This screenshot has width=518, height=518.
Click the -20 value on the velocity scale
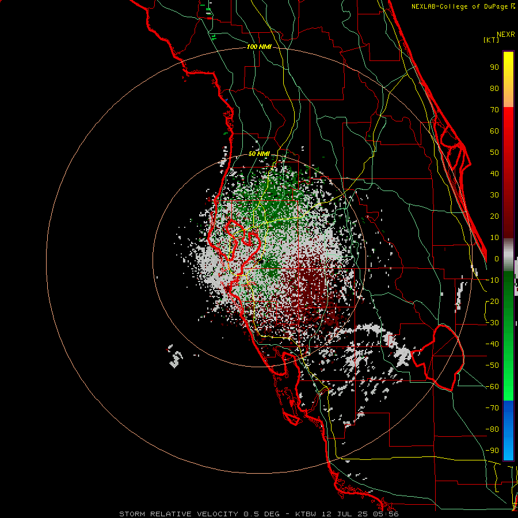pos(492,302)
